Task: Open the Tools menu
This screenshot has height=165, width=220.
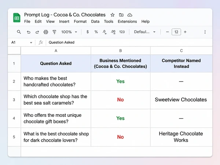Action: (x=109, y=22)
